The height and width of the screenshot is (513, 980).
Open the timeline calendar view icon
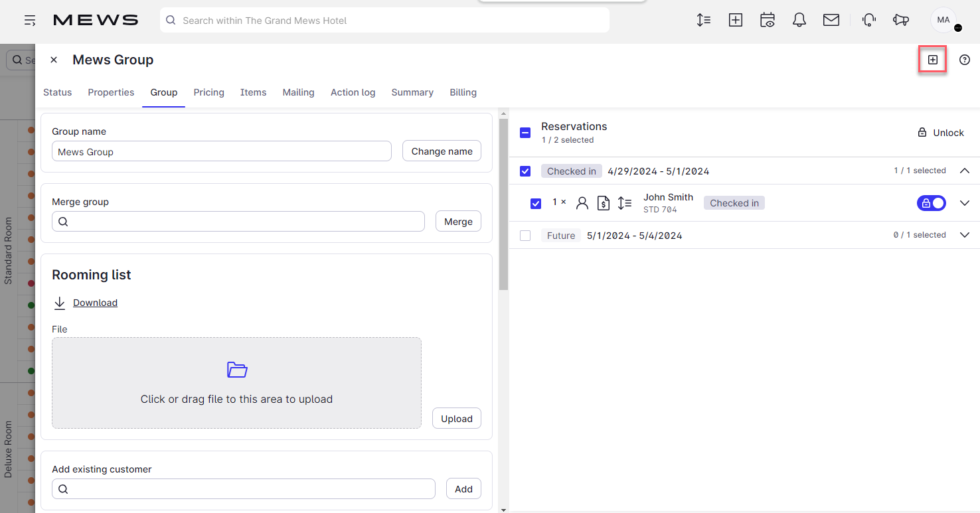pos(767,20)
